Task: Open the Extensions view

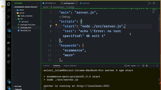Action: 9,30
